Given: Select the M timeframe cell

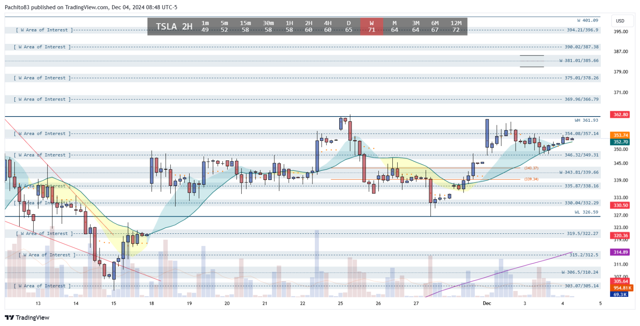Looking at the screenshot, I should point(394,26).
